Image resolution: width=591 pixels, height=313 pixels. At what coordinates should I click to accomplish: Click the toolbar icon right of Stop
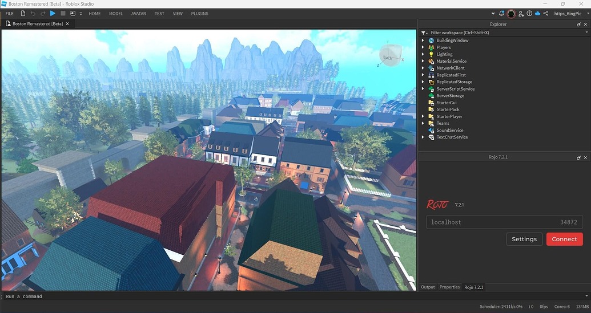coord(73,14)
